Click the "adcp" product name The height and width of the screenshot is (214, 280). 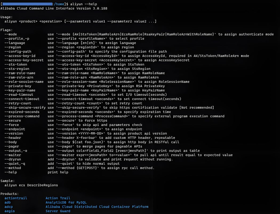point(9,207)
